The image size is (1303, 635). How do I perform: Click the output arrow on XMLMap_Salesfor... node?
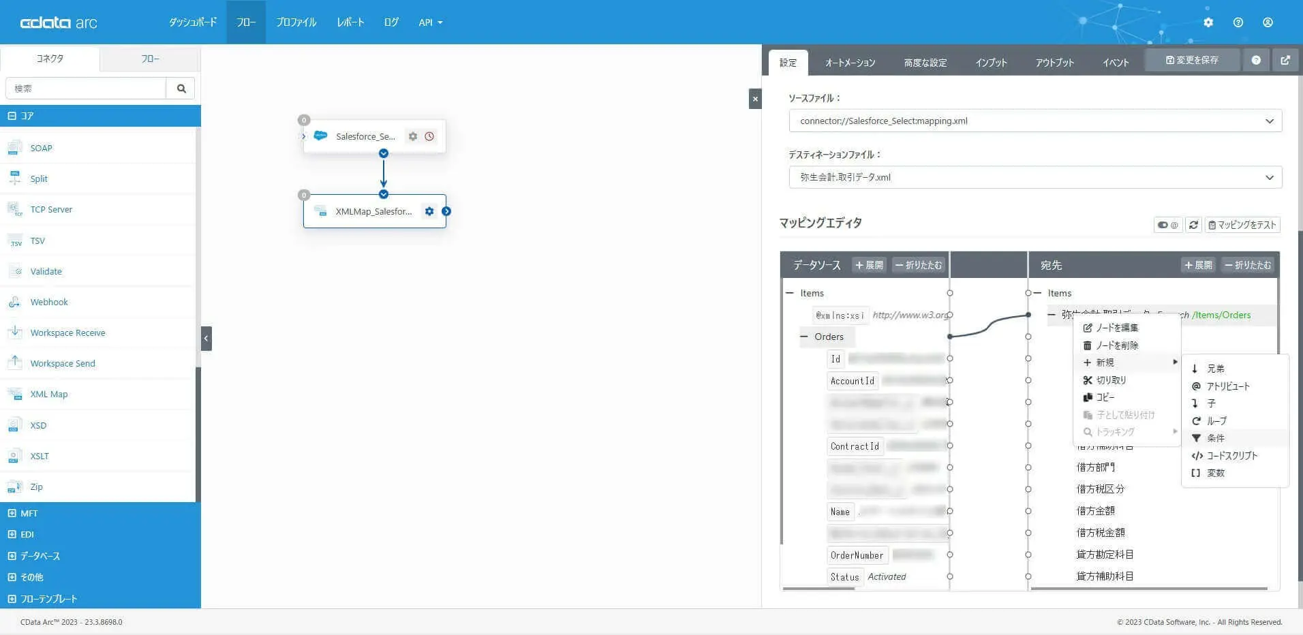pos(446,211)
